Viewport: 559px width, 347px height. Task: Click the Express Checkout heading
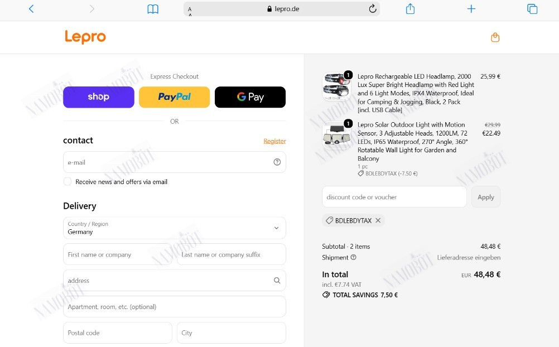tap(174, 76)
